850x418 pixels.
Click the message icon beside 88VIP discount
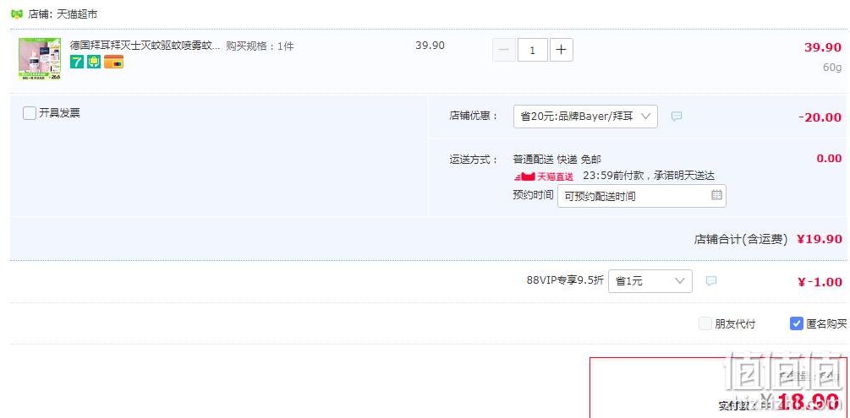point(711,280)
